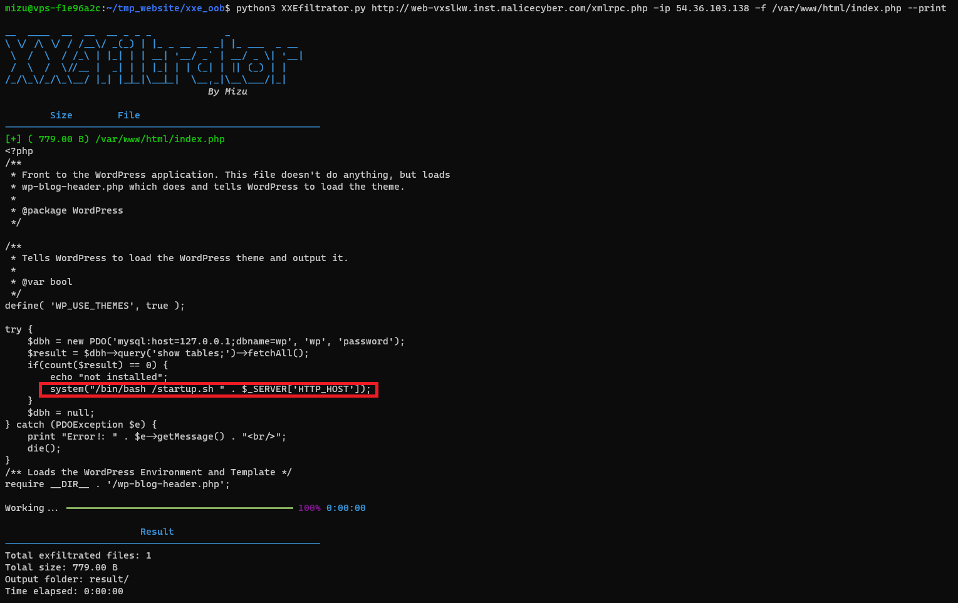Click 'Total size: 779.00 B' line
This screenshot has width=958, height=603.
[61, 567]
